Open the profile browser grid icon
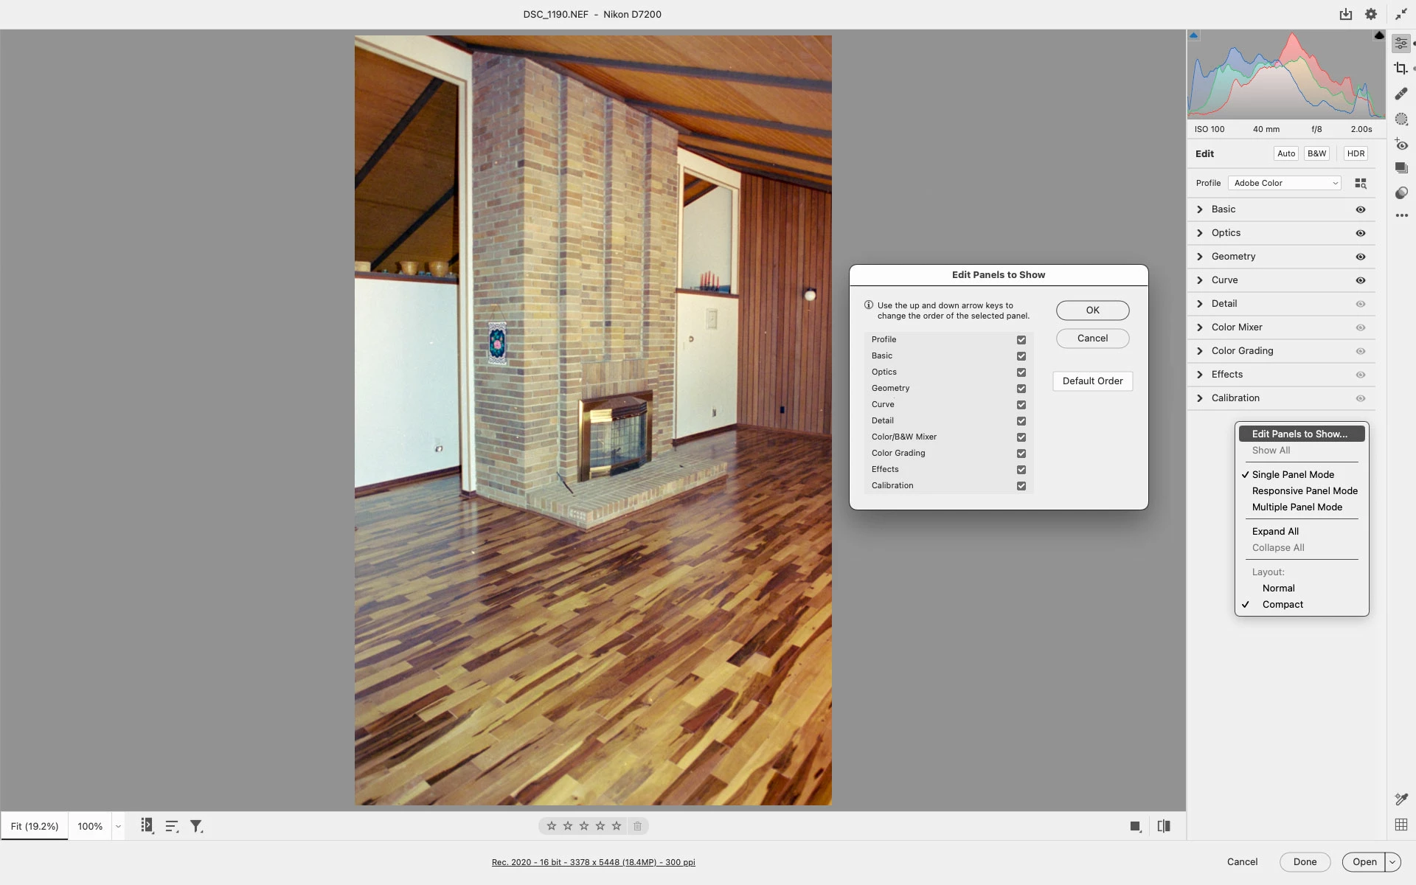Image resolution: width=1416 pixels, height=885 pixels. [1361, 183]
